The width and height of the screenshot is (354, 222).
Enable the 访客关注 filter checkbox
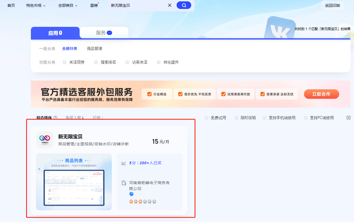click(x=127, y=62)
